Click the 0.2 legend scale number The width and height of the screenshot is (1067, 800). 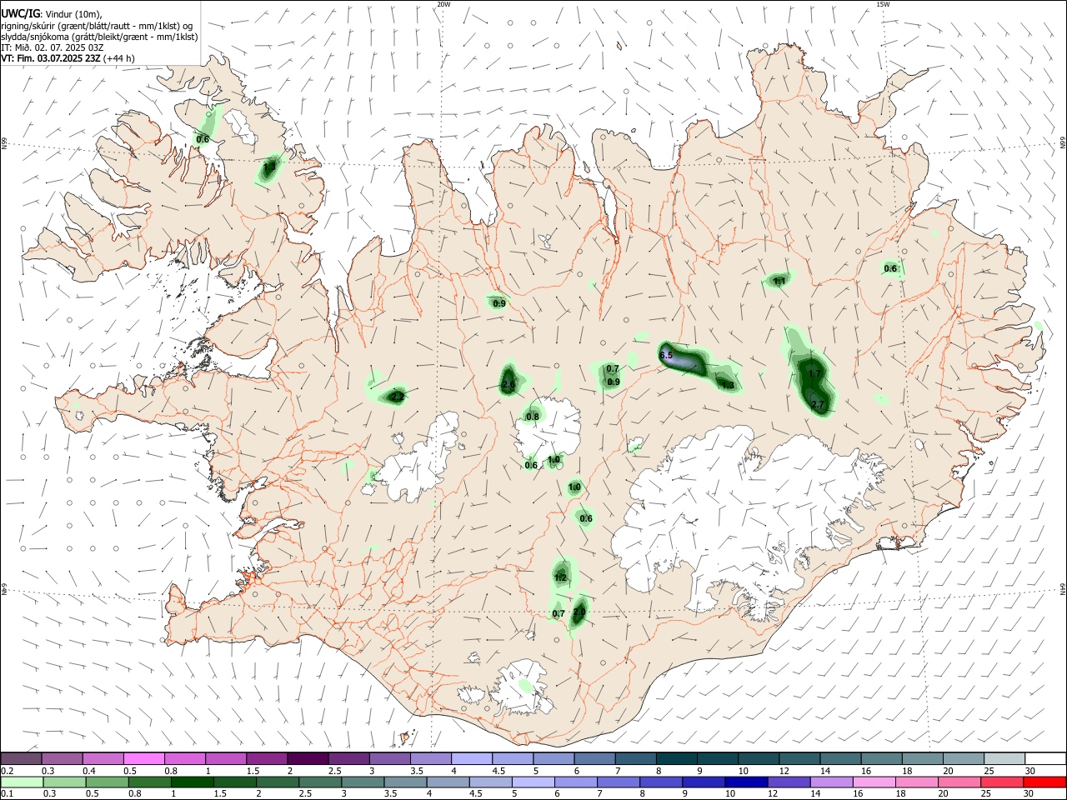click(8, 771)
